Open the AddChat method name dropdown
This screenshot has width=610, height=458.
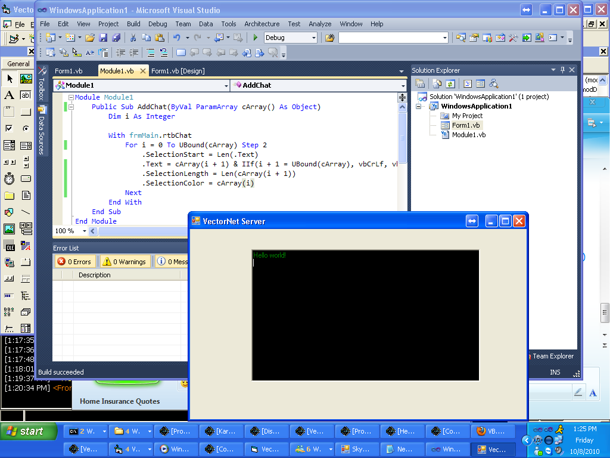point(403,85)
